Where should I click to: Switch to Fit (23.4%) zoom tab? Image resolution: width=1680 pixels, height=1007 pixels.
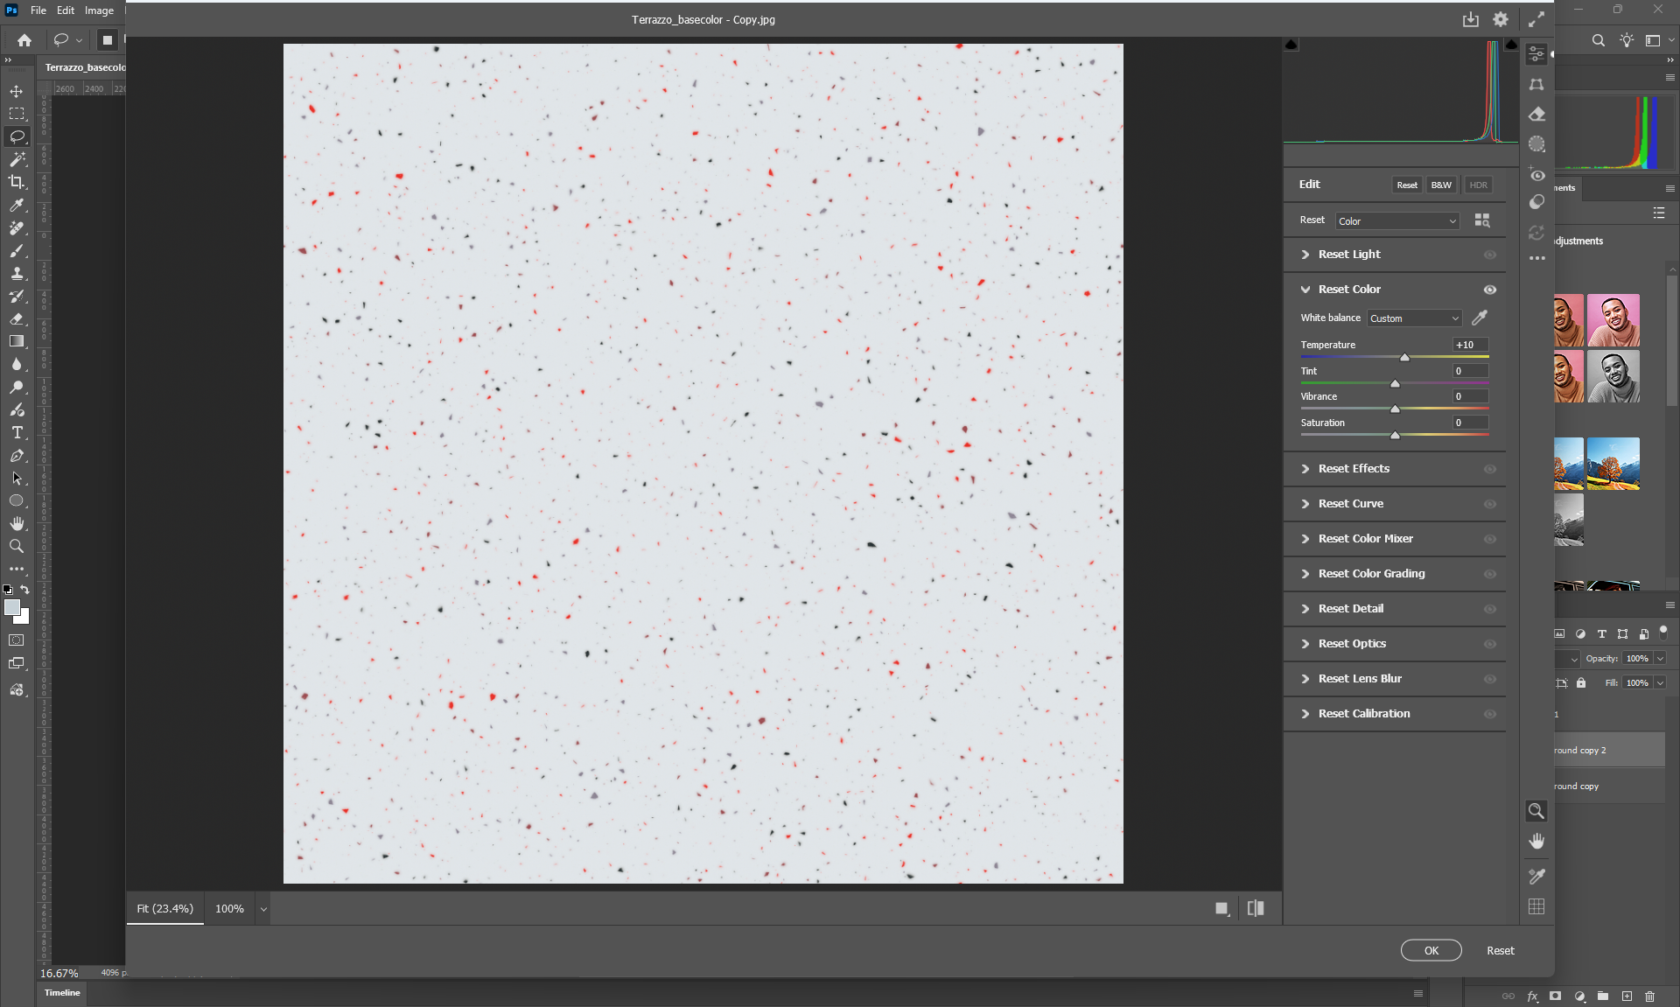pyautogui.click(x=164, y=909)
